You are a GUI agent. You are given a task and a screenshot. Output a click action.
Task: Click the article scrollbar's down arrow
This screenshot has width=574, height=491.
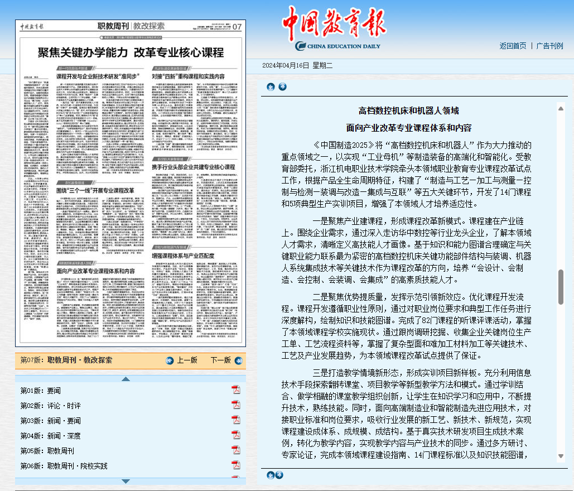(x=561, y=456)
